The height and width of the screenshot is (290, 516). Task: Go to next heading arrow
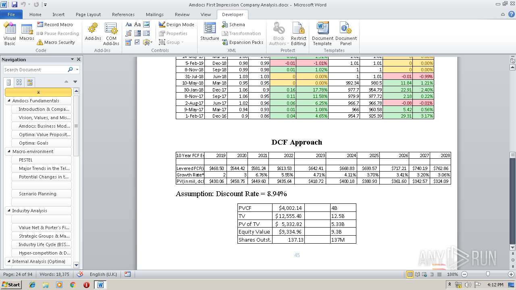click(x=75, y=82)
